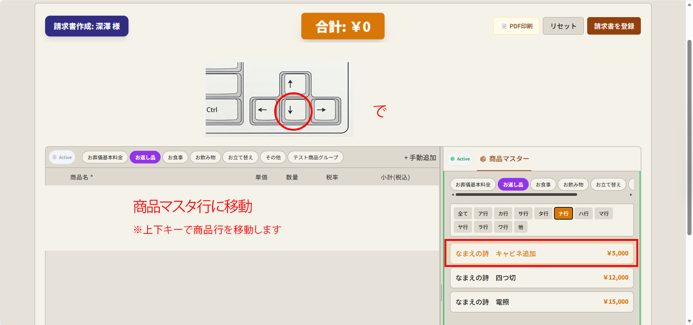Image resolution: width=693 pixels, height=325 pixels.
Task: Click the 請求書を登録 button
Action: [x=614, y=26]
